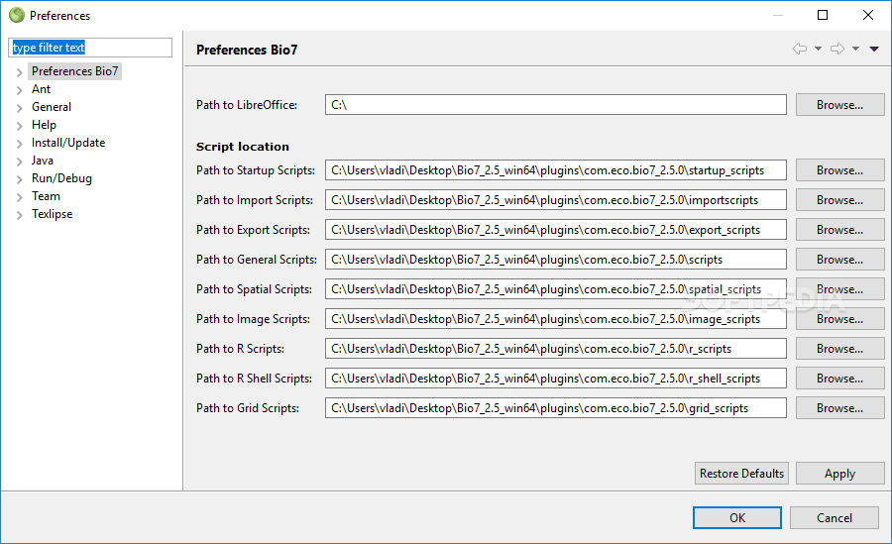Viewport: 892px width, 544px height.
Task: Browse for the Image Scripts path
Action: tap(839, 319)
